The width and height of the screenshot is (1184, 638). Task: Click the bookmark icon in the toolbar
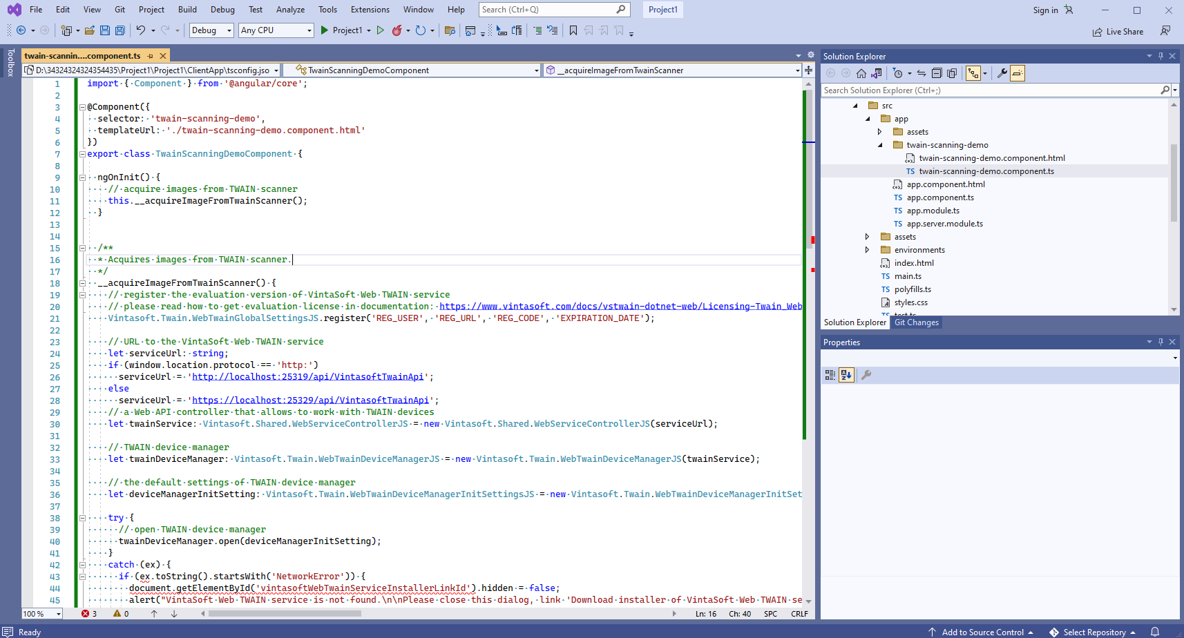pos(573,30)
